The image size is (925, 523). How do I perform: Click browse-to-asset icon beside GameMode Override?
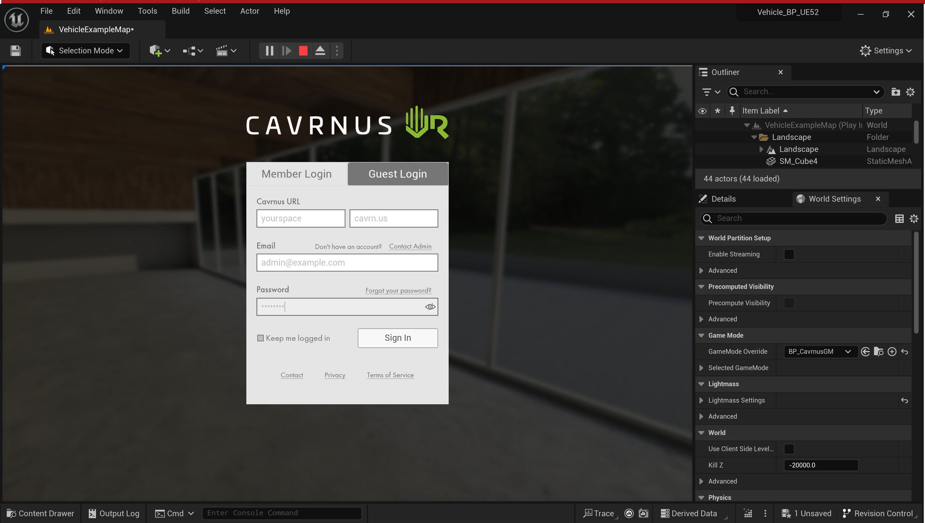pos(878,352)
